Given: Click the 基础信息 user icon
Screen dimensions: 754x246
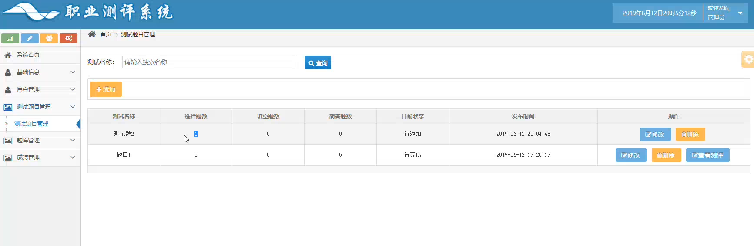Looking at the screenshot, I should 8,72.
